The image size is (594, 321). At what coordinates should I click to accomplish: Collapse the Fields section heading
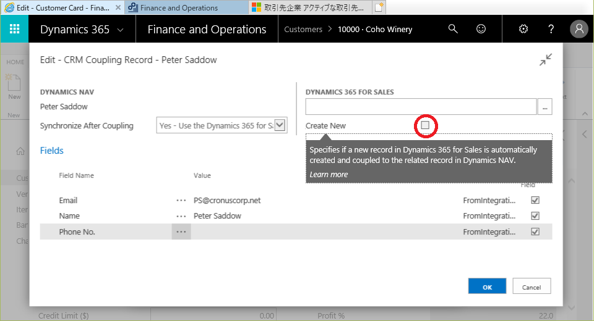click(x=51, y=151)
